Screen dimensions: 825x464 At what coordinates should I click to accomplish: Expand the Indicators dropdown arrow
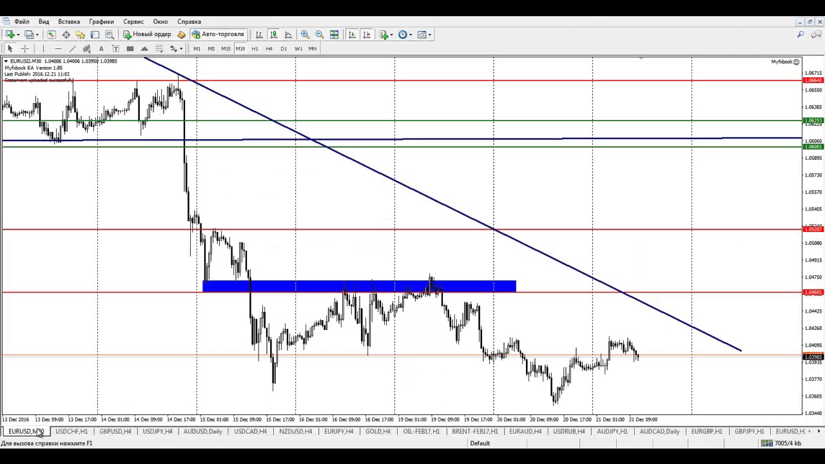tap(391, 34)
